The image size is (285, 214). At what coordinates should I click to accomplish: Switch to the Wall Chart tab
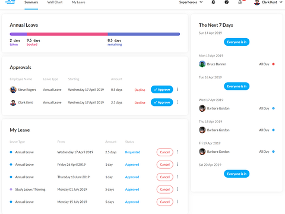pos(55,2)
